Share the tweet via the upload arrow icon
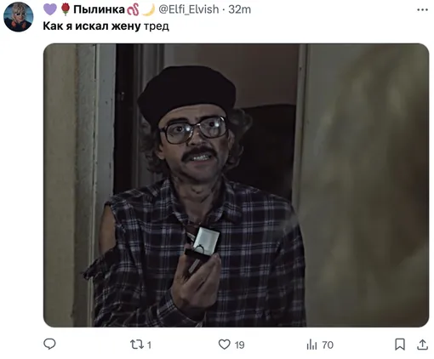 click(x=422, y=345)
